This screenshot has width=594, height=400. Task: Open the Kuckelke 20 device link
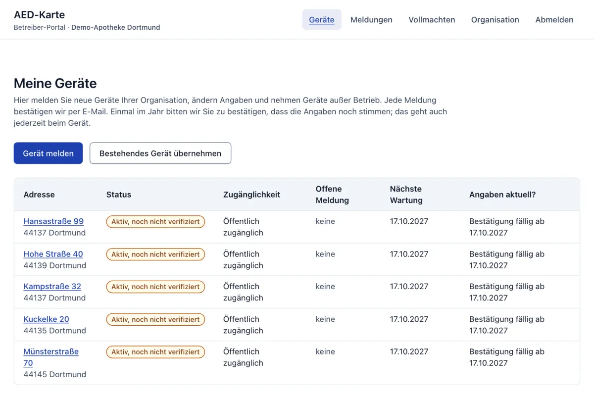(46, 319)
